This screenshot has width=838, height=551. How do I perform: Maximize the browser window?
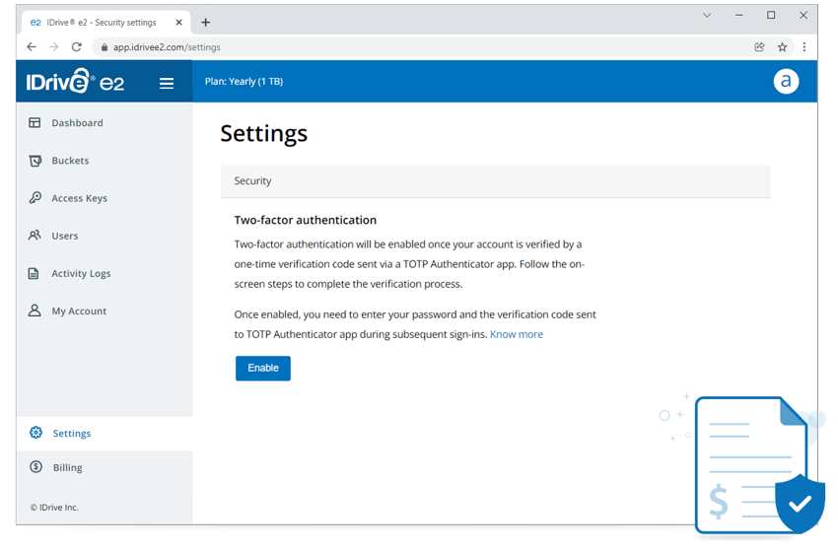tap(771, 15)
